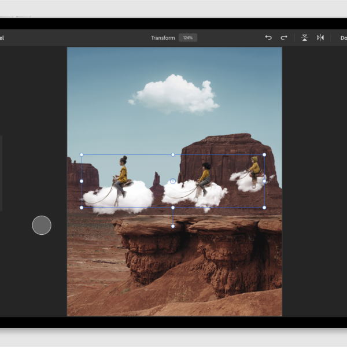347x347 pixels.
Task: Click the top-left transform corner handle
Action: point(82,154)
